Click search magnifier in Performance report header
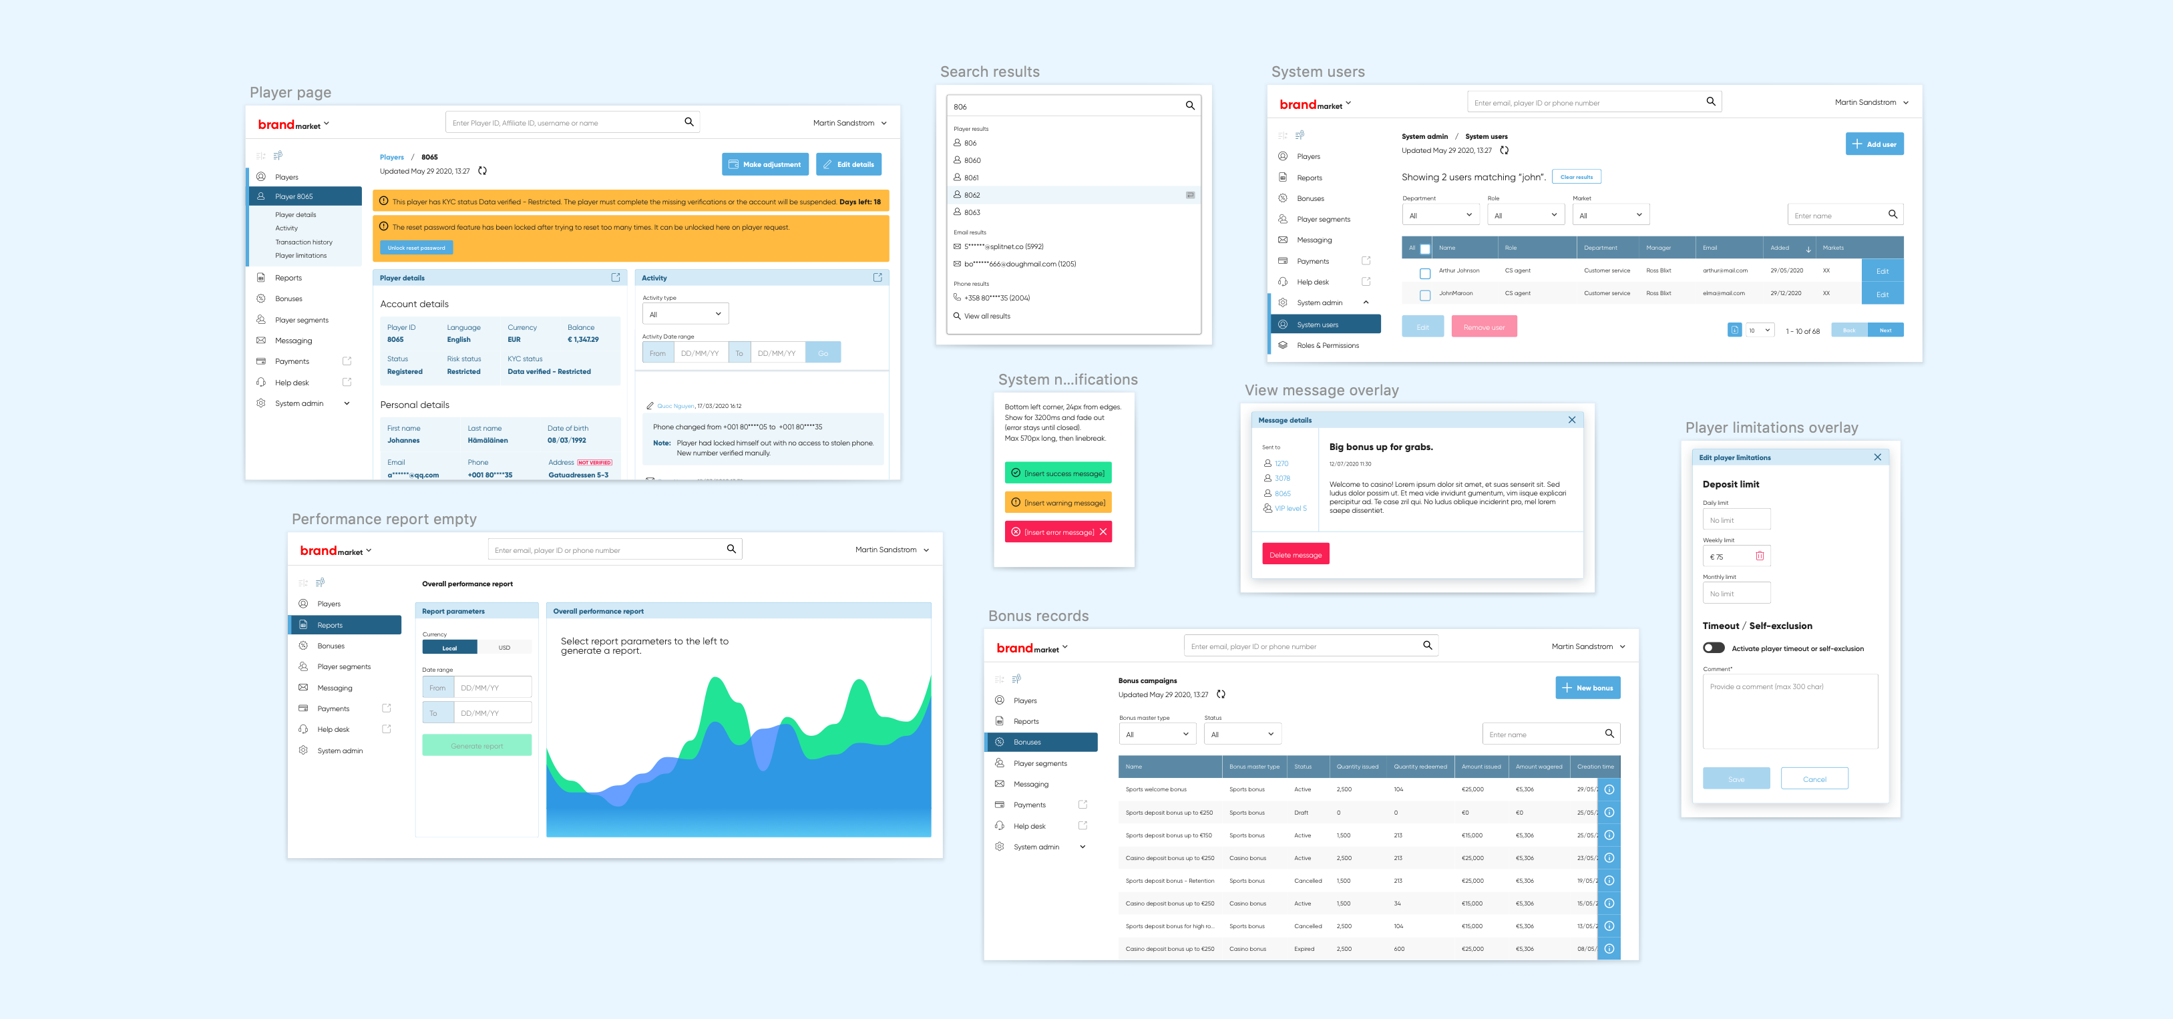This screenshot has height=1019, width=2173. click(x=731, y=549)
